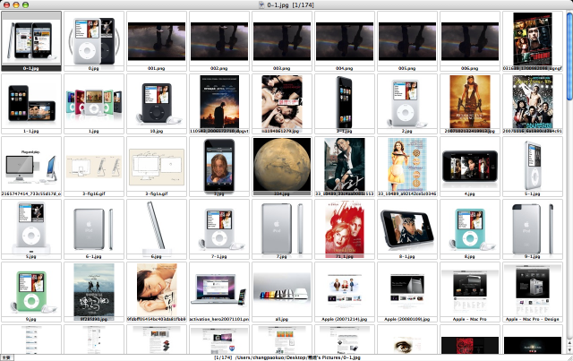Image resolution: width=573 pixels, height=361 pixels.
Task: Select the 71_1.jpg red Invasion poster thumbnail
Action: [345, 229]
